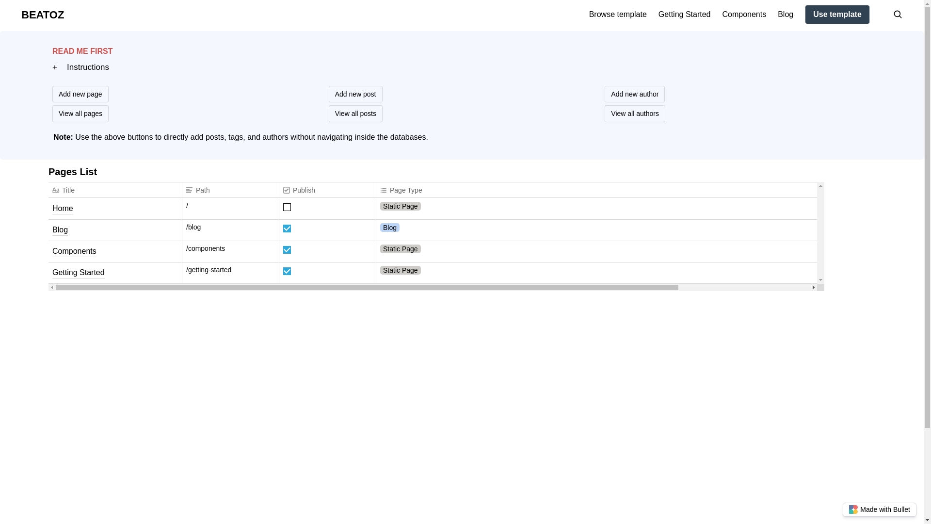Click Static Page tag in Home row
Viewport: 931px width, 524px height.
401,206
